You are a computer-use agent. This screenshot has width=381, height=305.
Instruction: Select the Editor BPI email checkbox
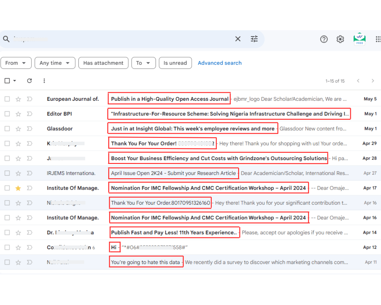[7, 114]
